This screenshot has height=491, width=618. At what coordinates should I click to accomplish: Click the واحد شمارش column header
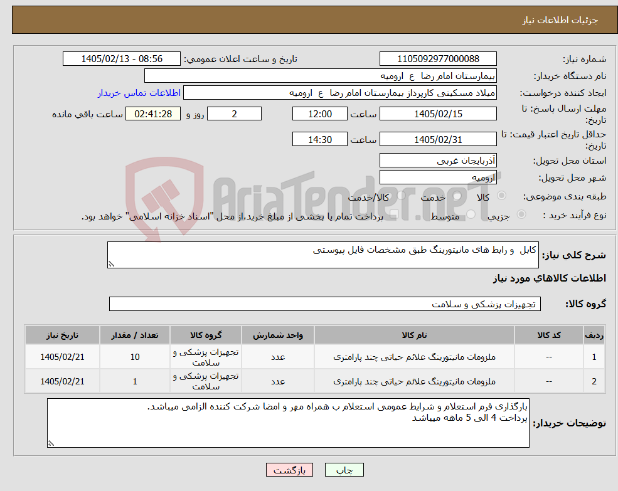pos(278,335)
